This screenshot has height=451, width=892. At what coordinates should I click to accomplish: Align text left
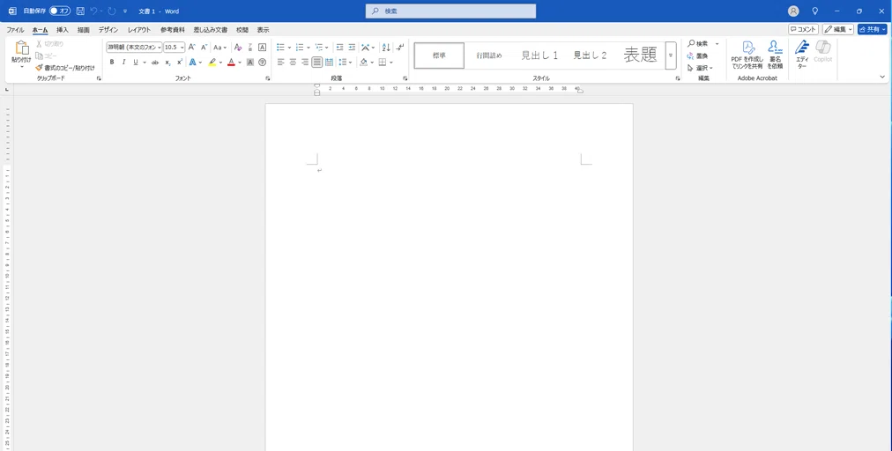pyautogui.click(x=280, y=63)
